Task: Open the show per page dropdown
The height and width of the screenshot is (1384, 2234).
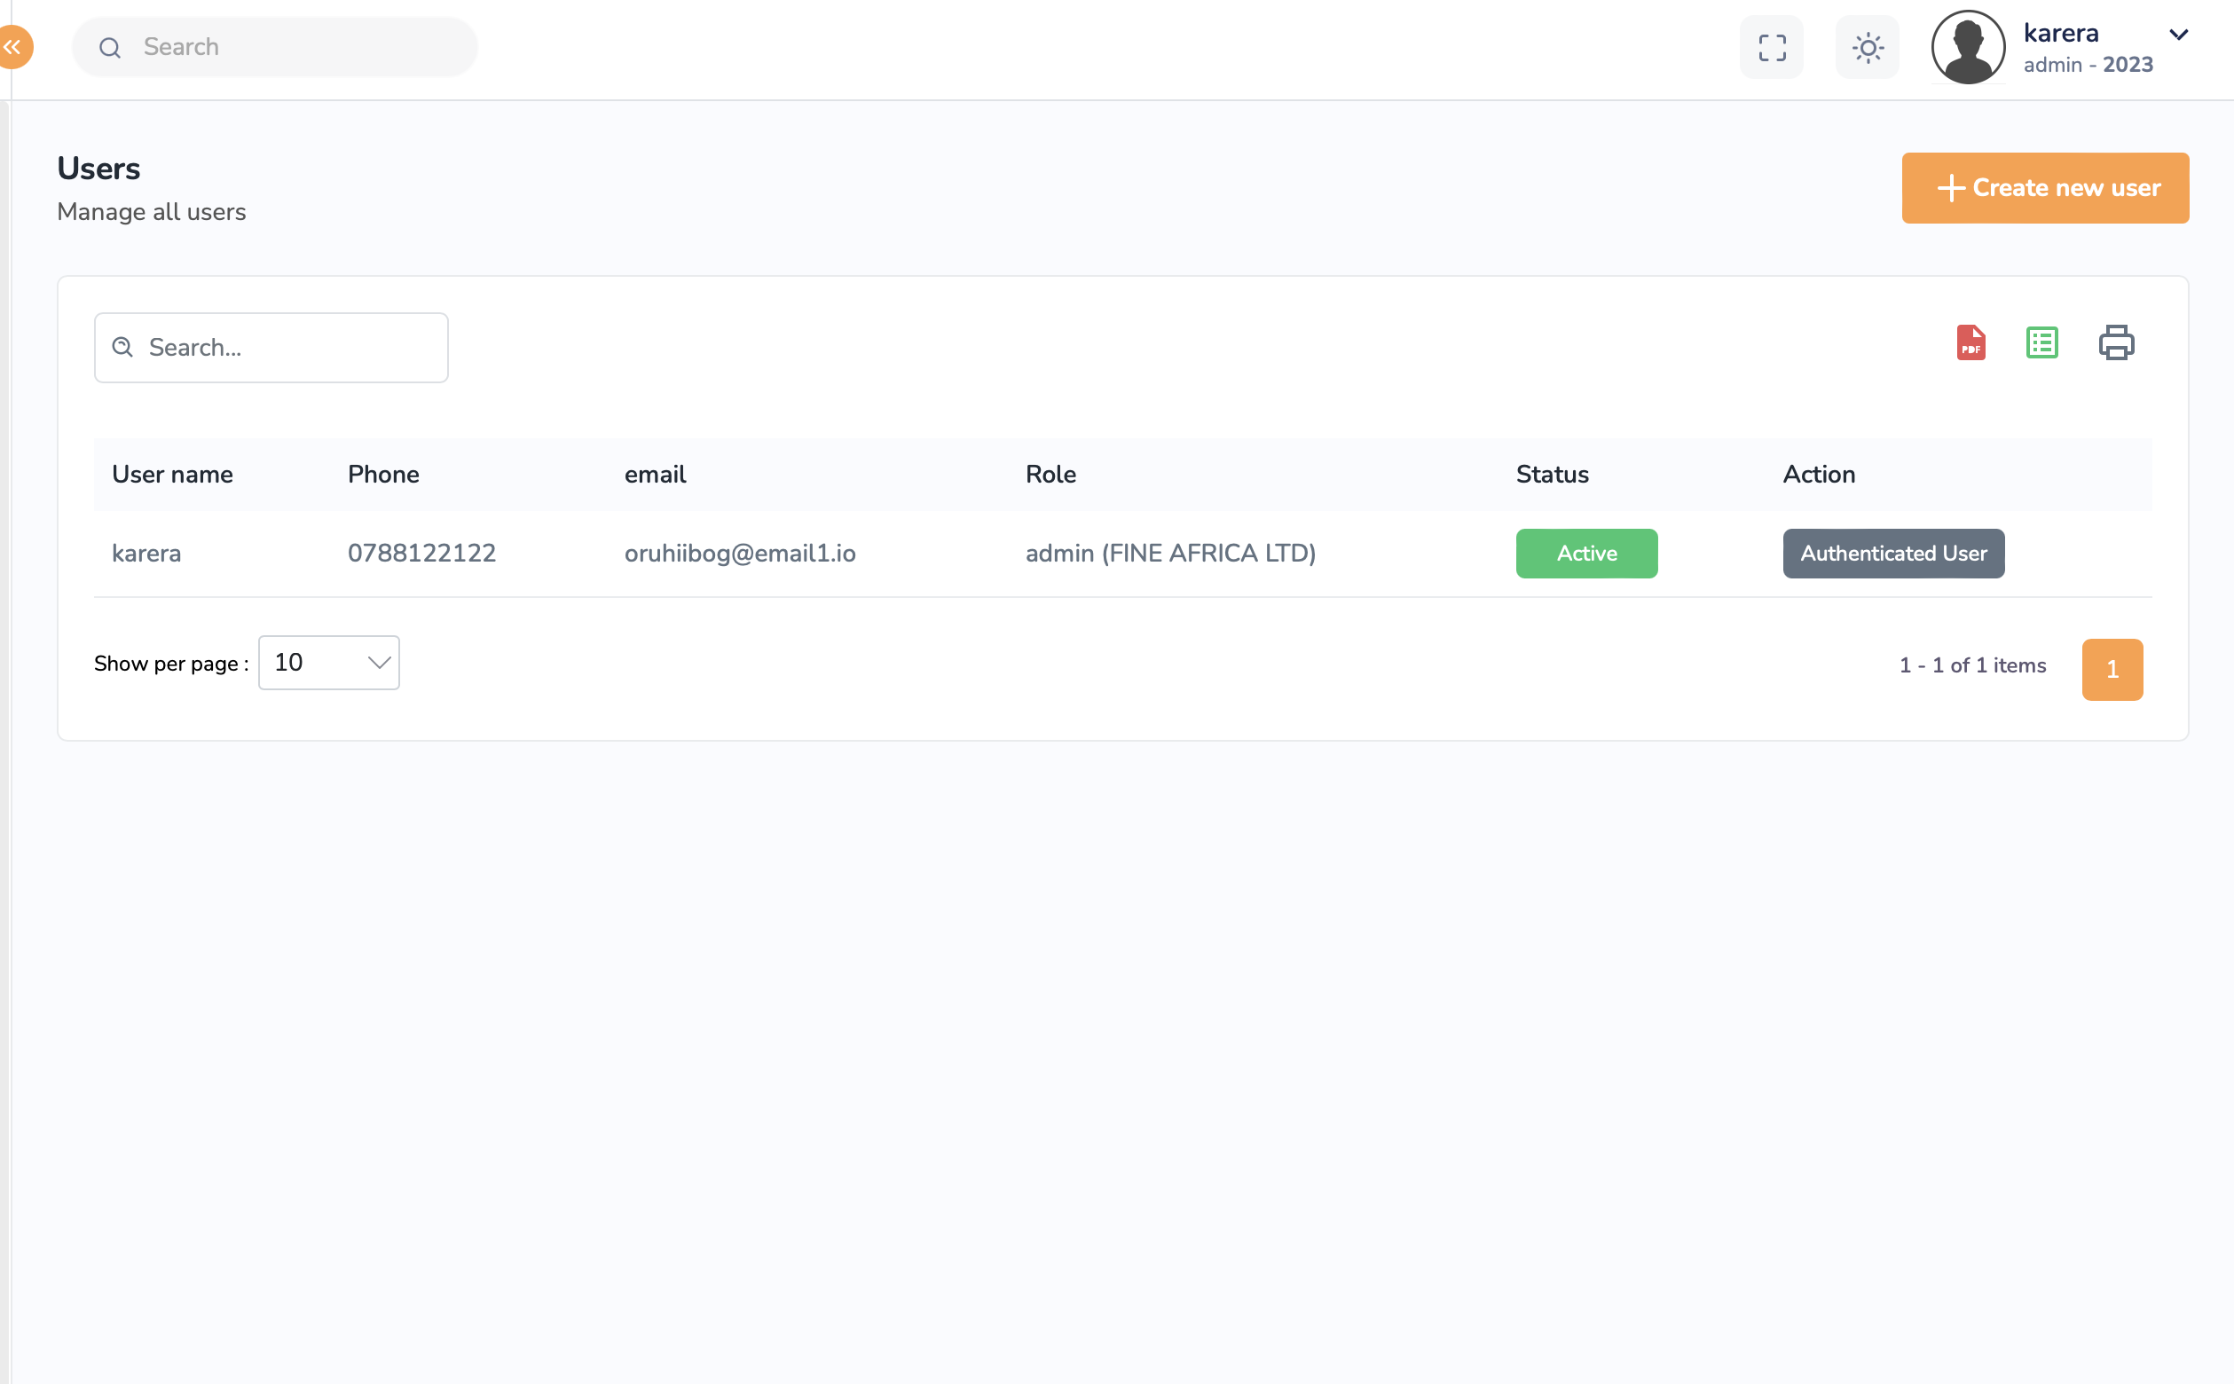Action: tap(328, 663)
